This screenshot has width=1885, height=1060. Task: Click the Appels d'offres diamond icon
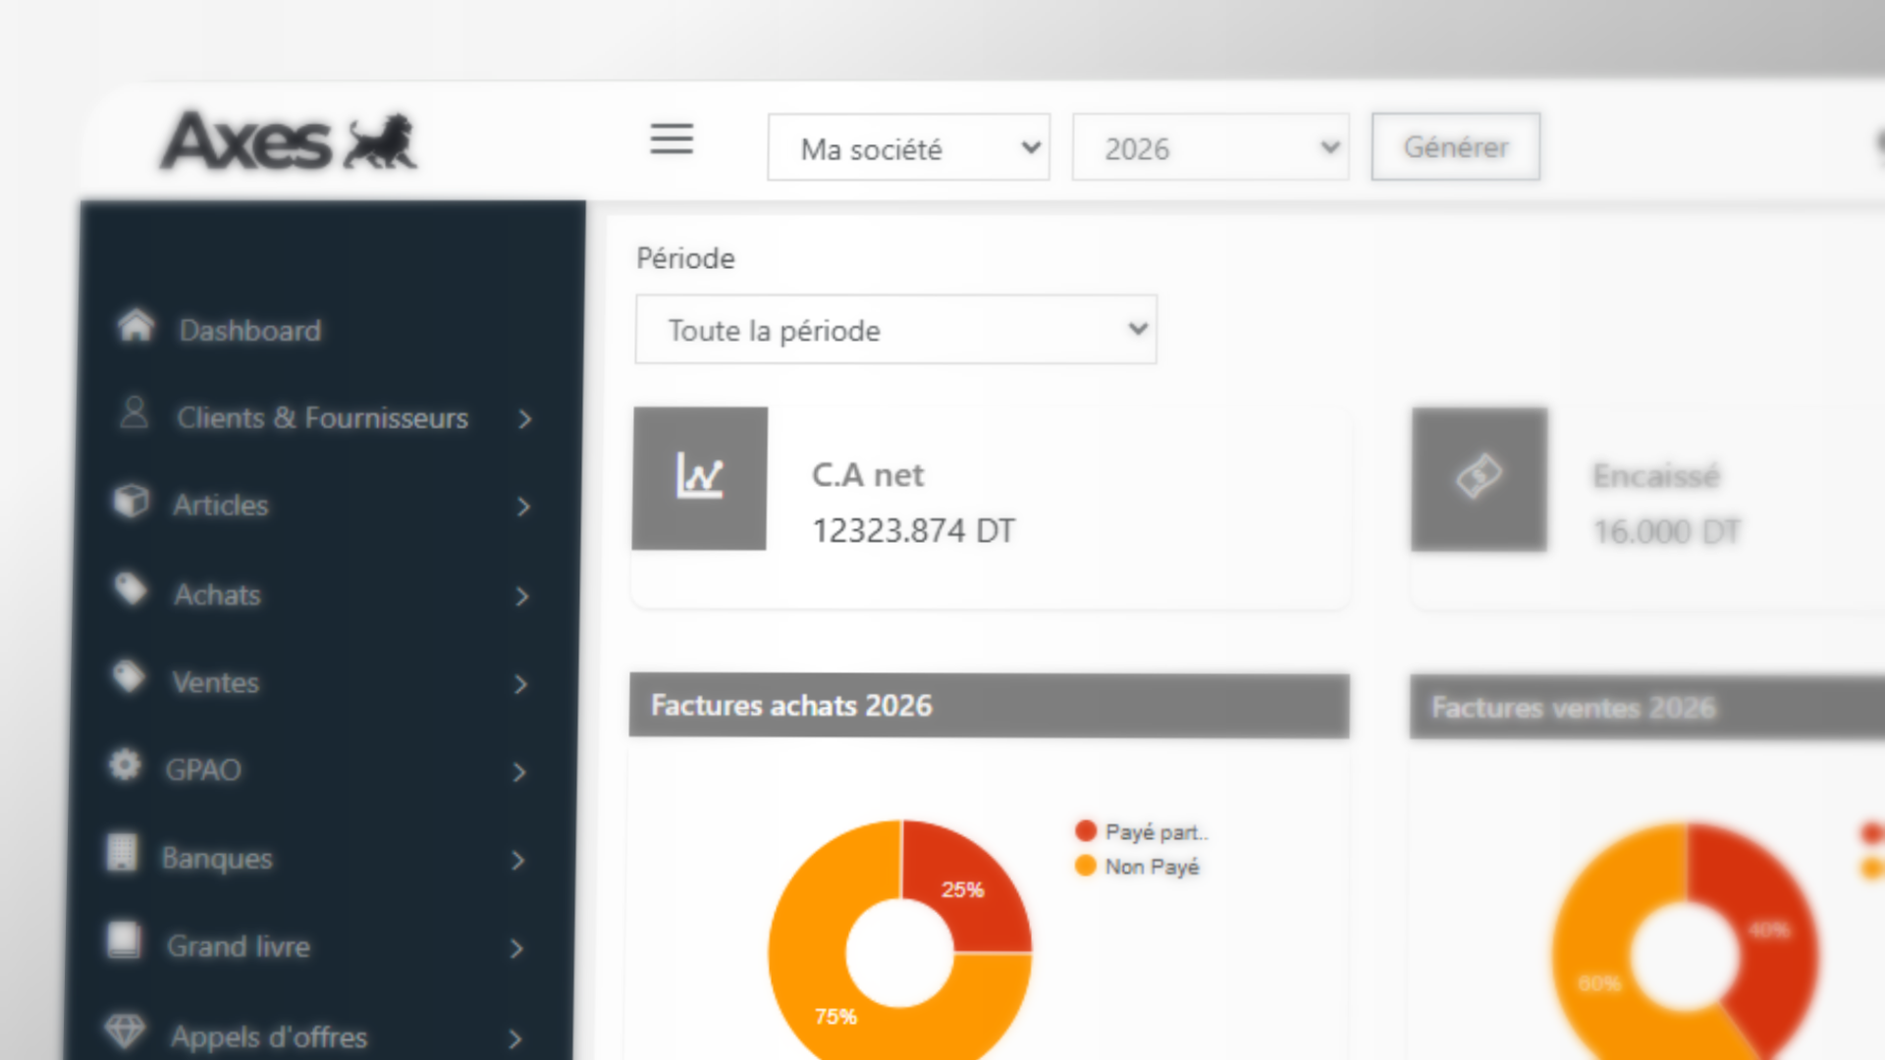pos(125,1031)
